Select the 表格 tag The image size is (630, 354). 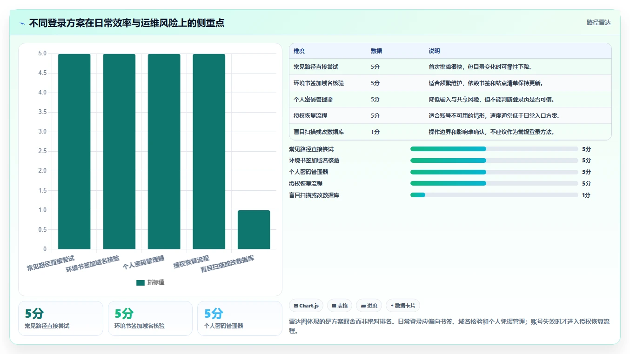pyautogui.click(x=340, y=306)
